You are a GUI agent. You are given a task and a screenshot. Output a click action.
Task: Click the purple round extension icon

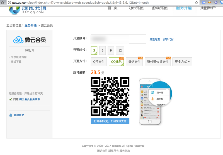216,3
